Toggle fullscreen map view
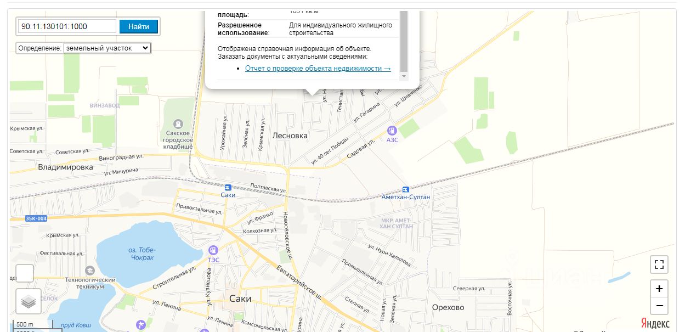The height and width of the screenshot is (332, 685). click(x=659, y=265)
